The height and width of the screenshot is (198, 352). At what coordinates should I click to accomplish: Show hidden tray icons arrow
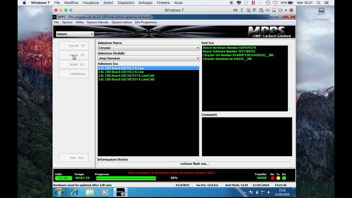coord(245,192)
